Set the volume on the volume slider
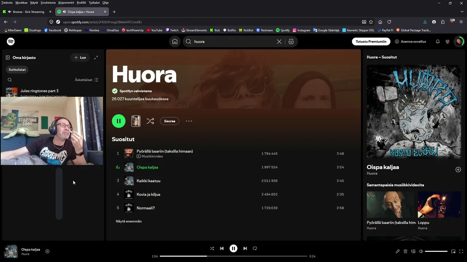The image size is (467, 262). [436, 251]
